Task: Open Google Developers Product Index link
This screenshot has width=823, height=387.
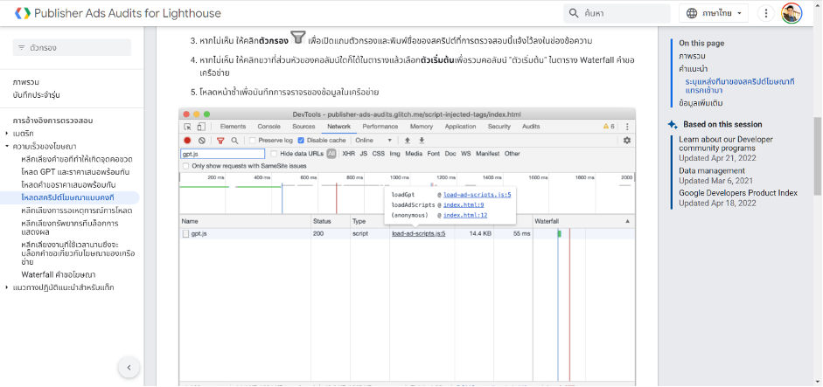Action: (x=737, y=192)
